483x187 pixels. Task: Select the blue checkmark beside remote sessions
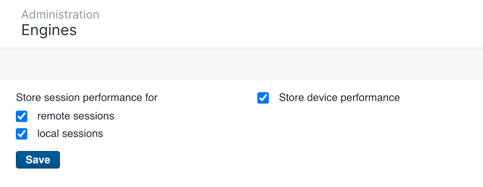pyautogui.click(x=22, y=116)
